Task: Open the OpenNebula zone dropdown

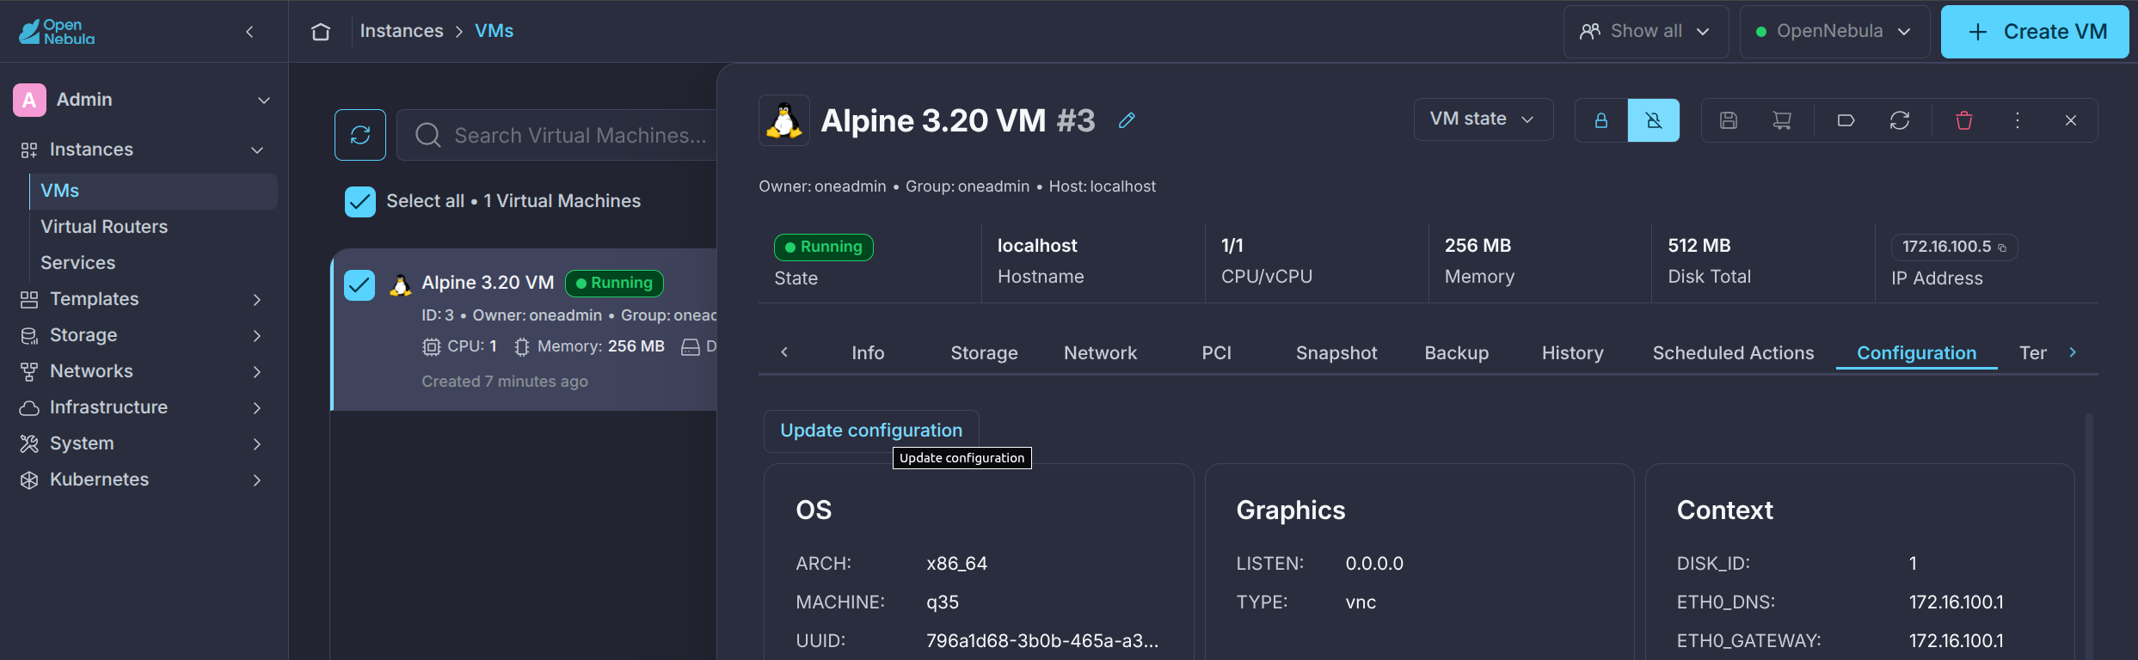Action: pos(1834,32)
